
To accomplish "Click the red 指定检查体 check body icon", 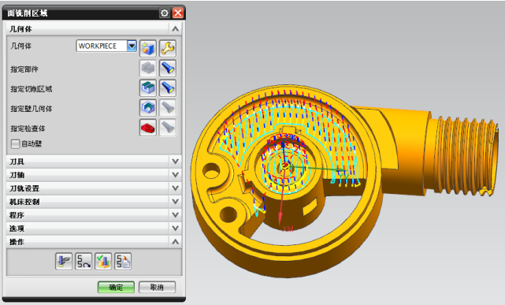I will click(148, 128).
